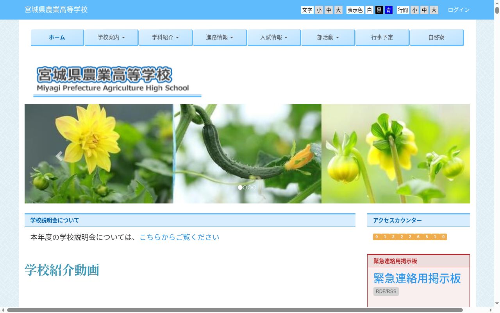
Task: Click horizontal scrollbar left arrow
Action: tap(3, 310)
